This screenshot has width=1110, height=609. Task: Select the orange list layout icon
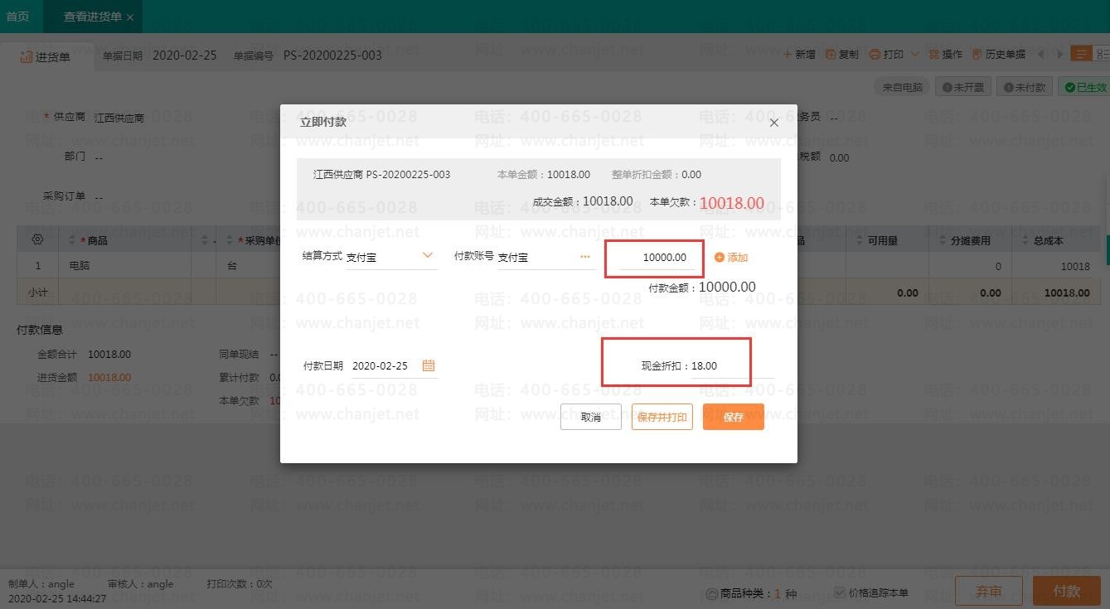(x=1081, y=54)
